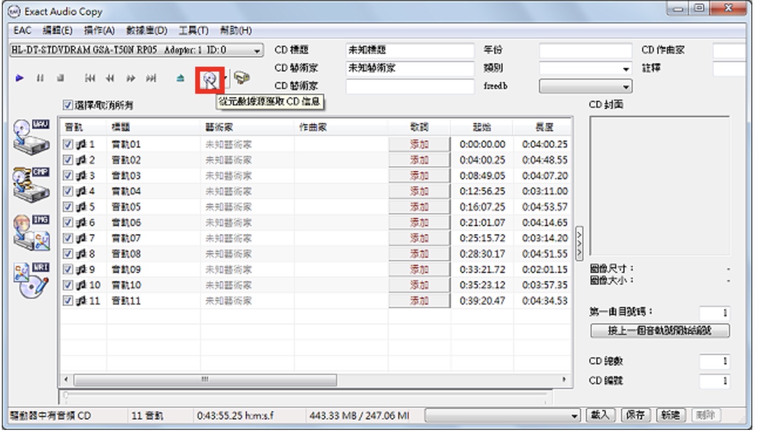Expand the cover panel with >>> handle

tap(581, 243)
